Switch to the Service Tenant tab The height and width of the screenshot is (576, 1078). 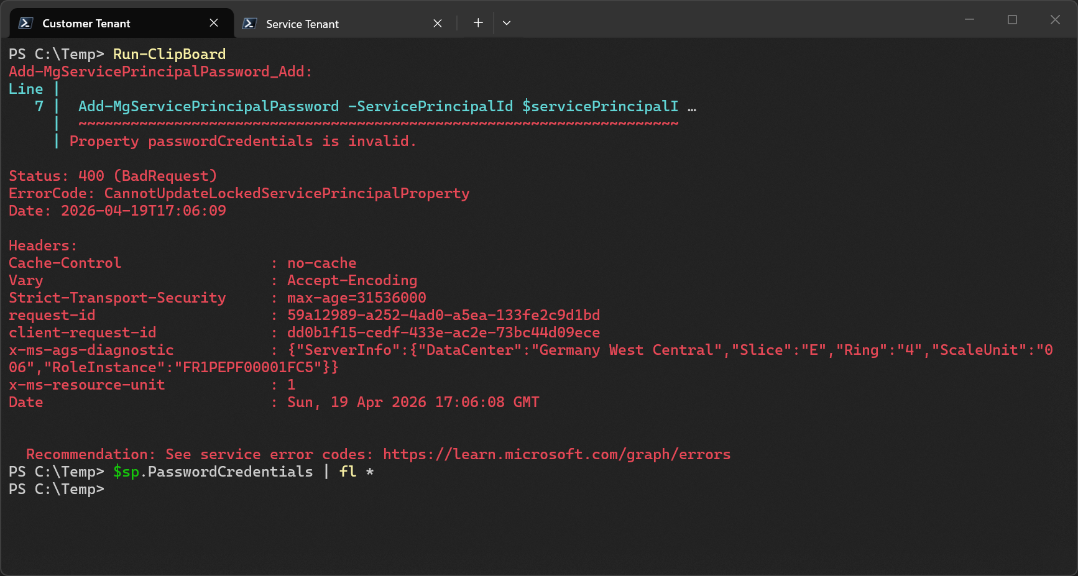point(302,24)
